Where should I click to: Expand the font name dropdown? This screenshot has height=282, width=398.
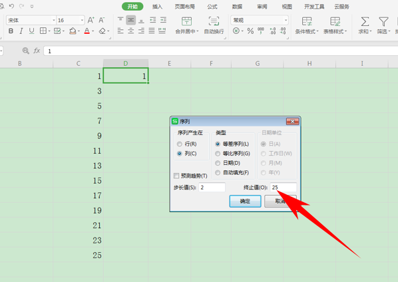(x=54, y=21)
